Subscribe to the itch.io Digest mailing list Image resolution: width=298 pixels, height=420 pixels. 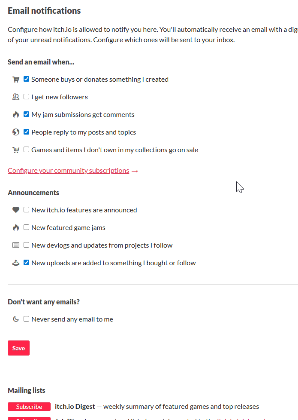29,407
